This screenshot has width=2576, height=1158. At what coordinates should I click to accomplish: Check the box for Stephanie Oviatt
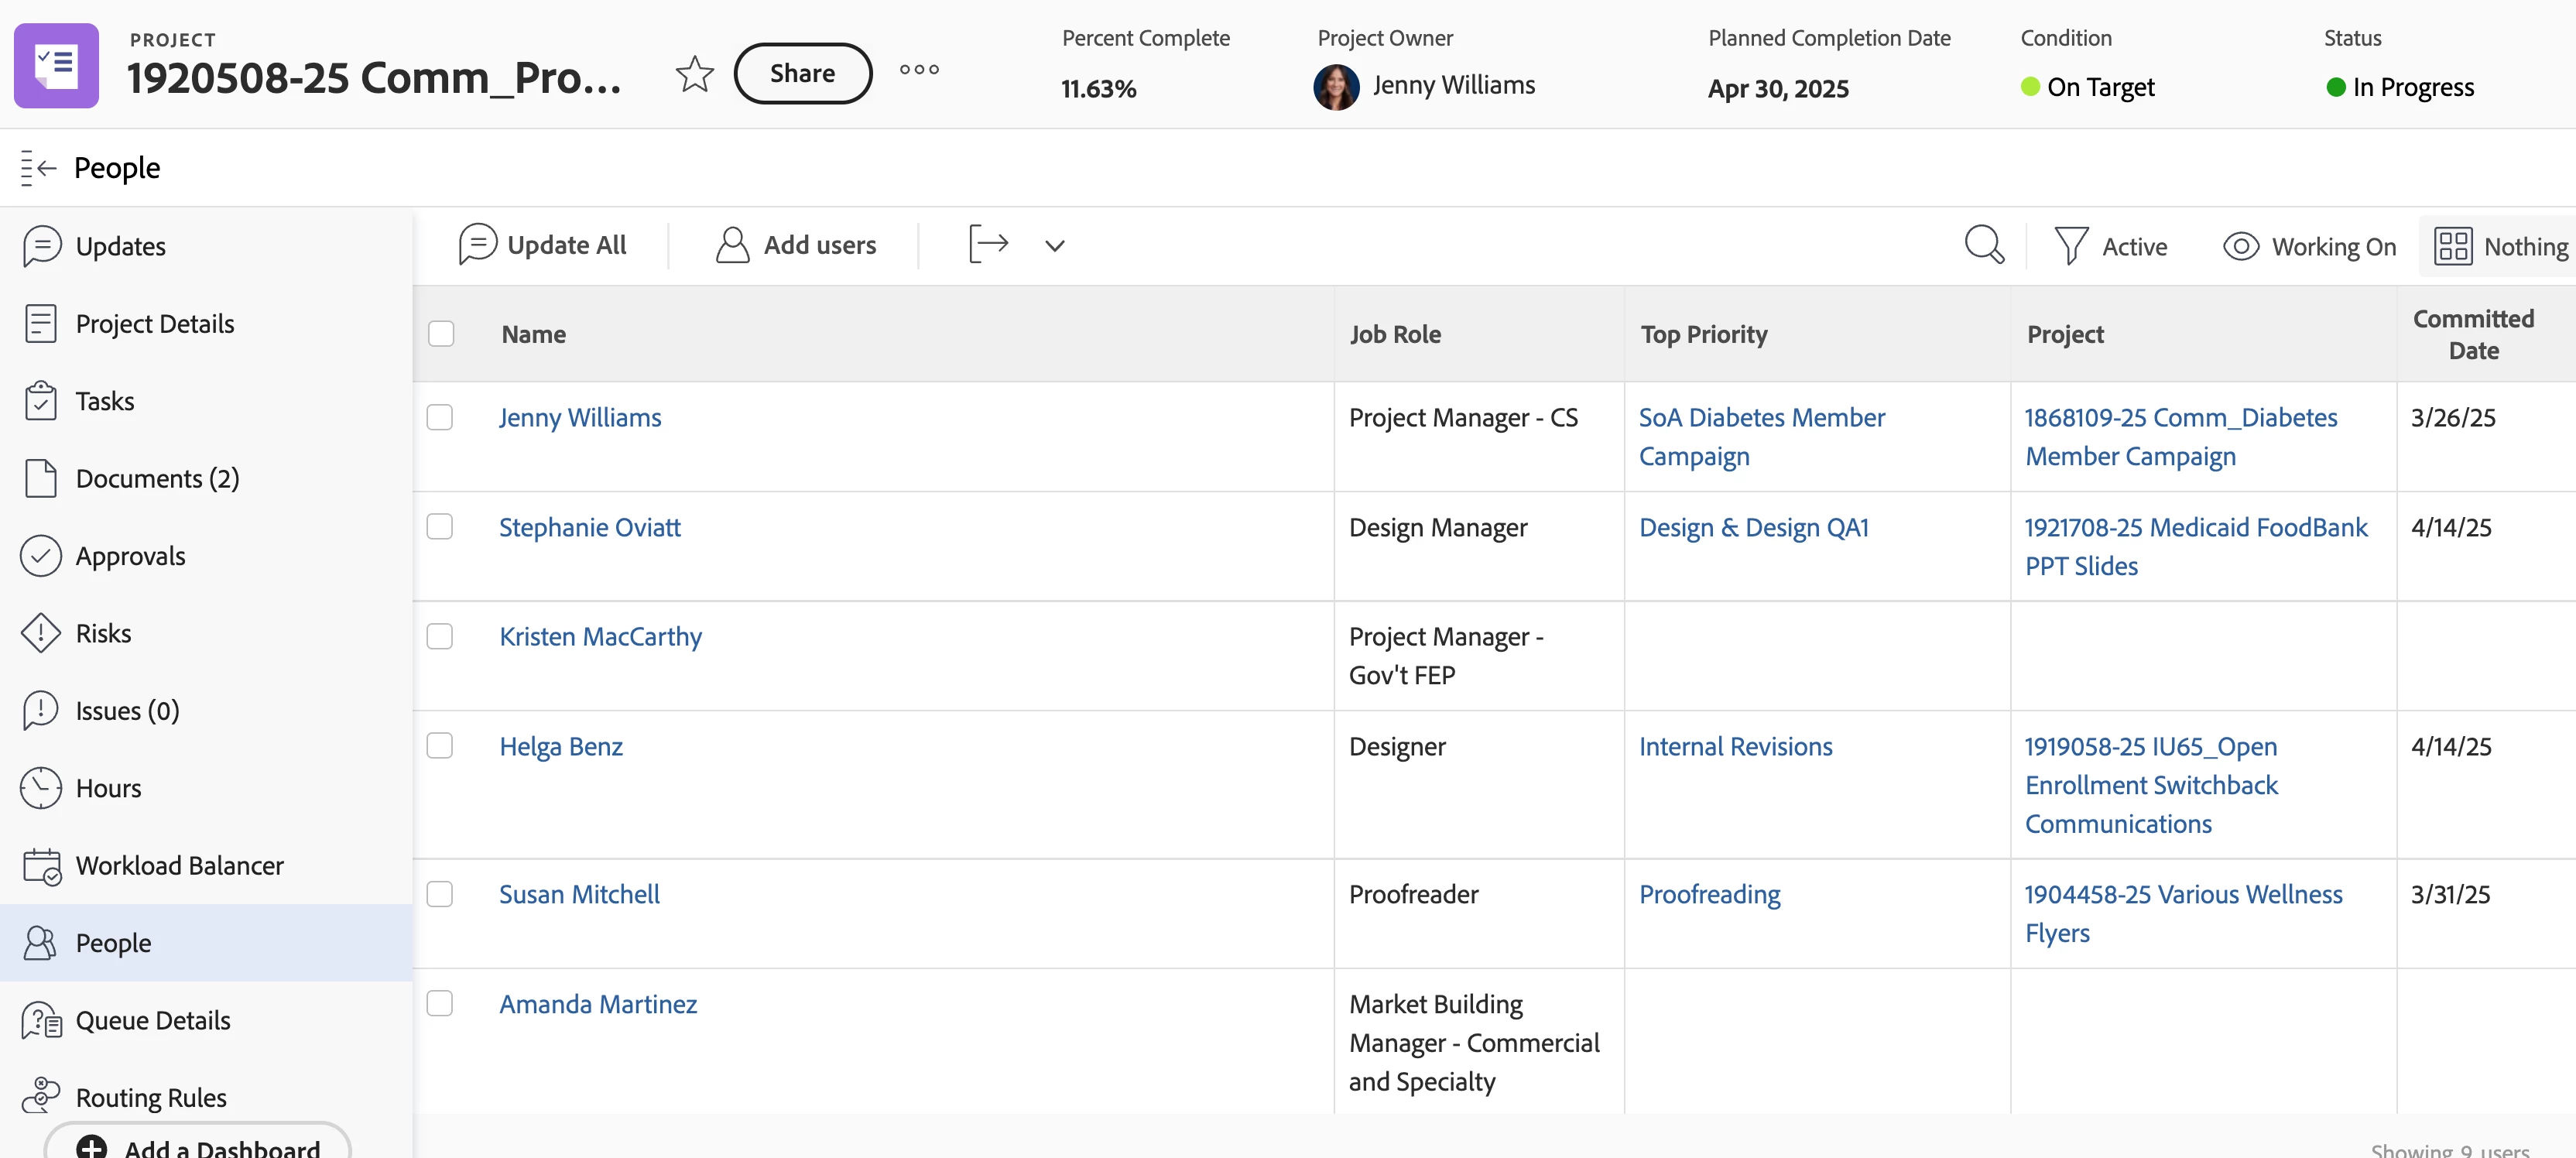440,527
